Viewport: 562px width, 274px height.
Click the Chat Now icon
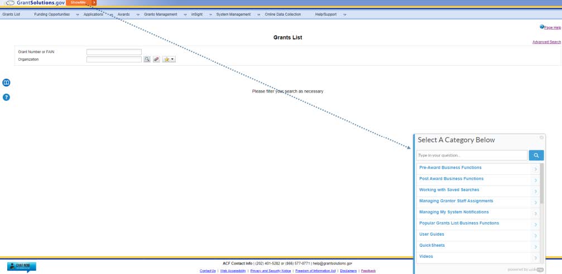point(21,267)
